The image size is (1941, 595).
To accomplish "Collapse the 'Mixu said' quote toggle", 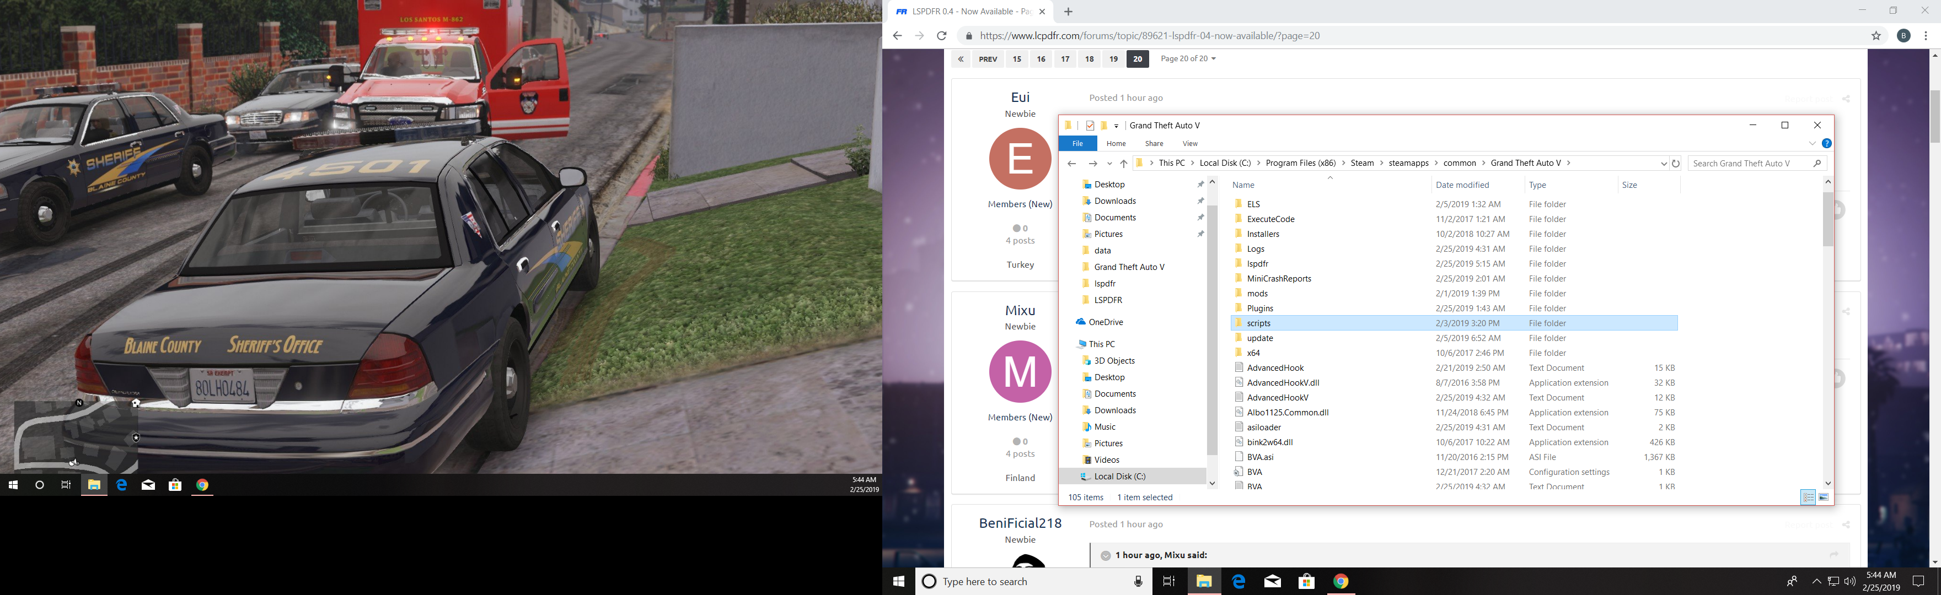I will point(1106,555).
